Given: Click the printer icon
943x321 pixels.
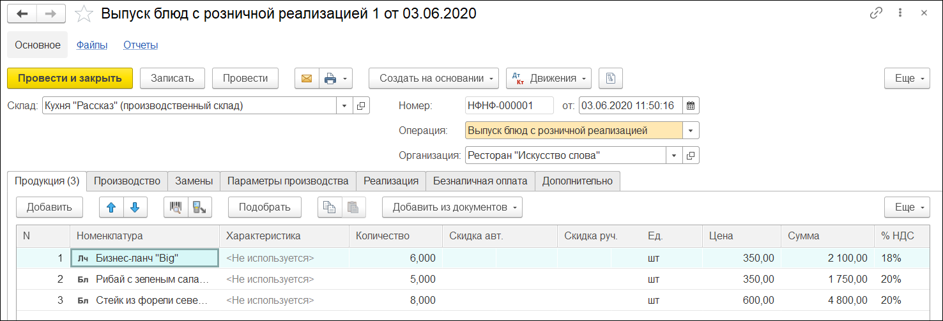Looking at the screenshot, I should click(x=330, y=78).
